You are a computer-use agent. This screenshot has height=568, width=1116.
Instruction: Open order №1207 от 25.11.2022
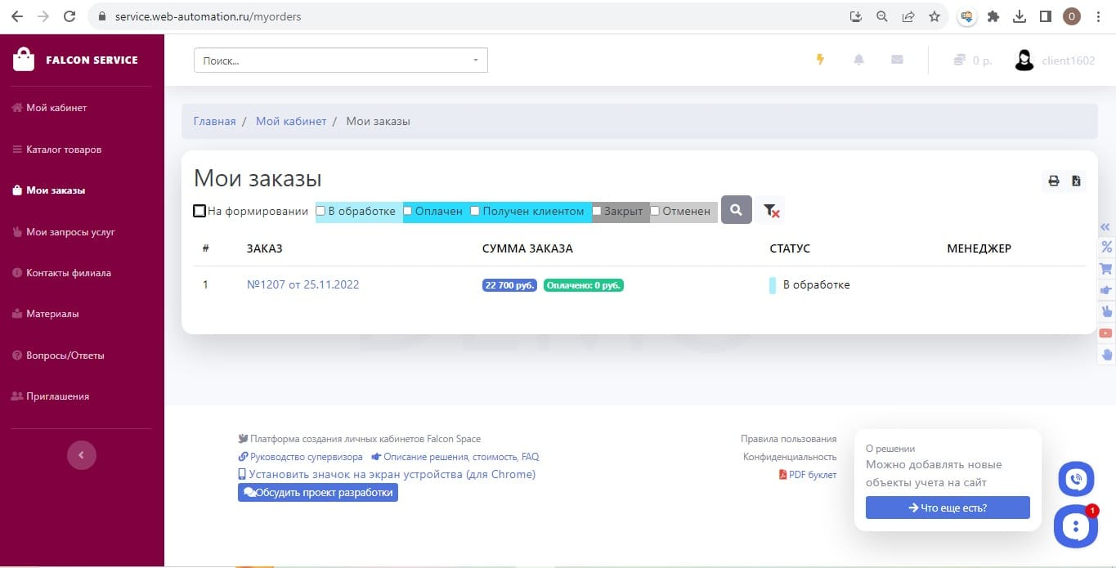[303, 284]
